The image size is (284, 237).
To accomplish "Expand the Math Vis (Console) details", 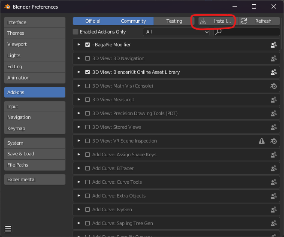I will click(79, 86).
